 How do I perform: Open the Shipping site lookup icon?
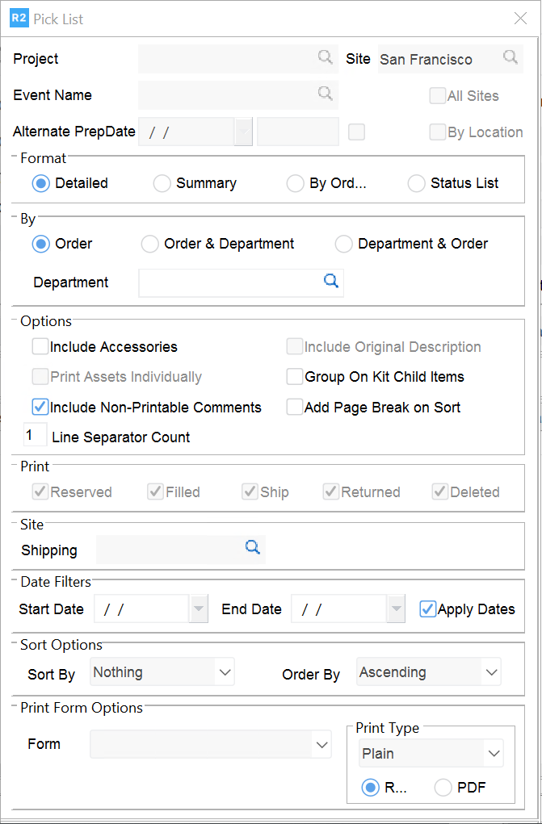(x=253, y=548)
